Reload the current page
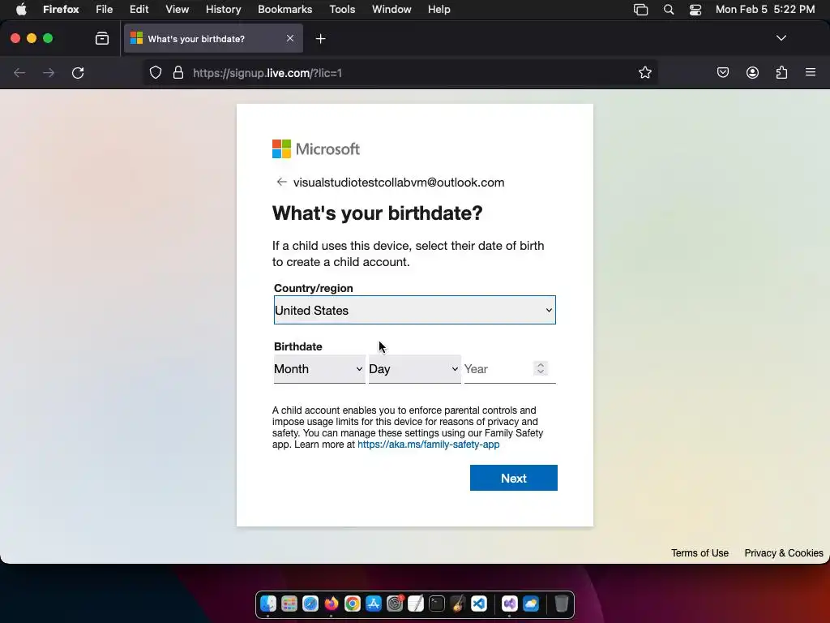The image size is (830, 623). [x=78, y=72]
